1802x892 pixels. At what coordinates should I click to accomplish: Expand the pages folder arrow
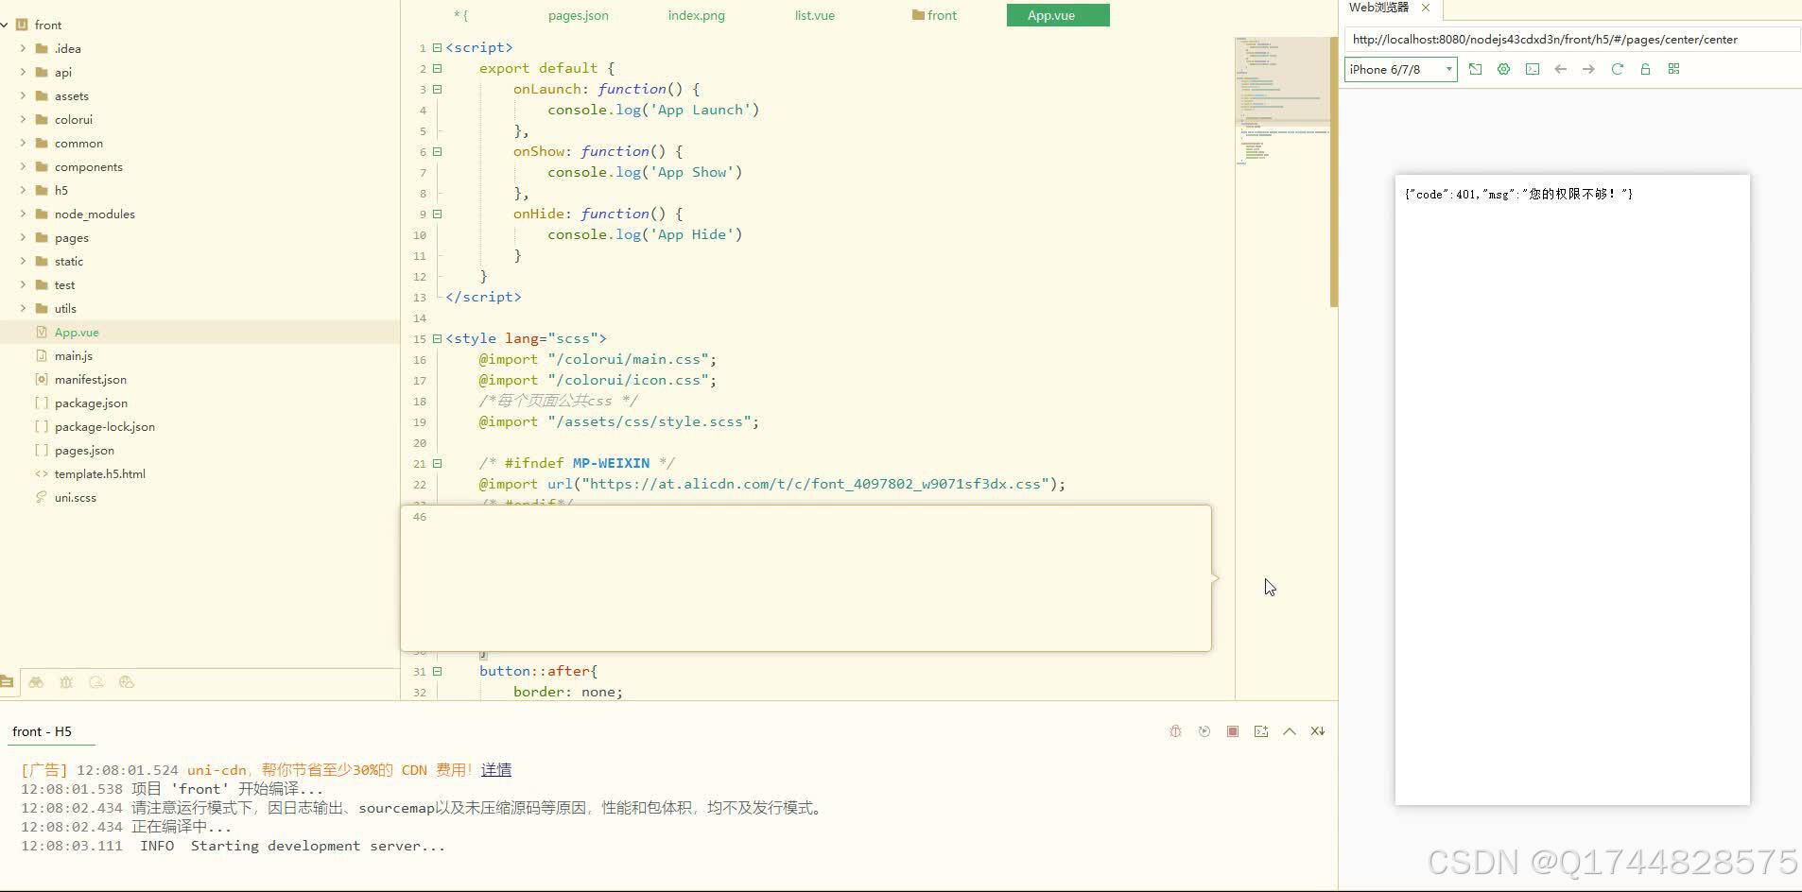coord(23,237)
